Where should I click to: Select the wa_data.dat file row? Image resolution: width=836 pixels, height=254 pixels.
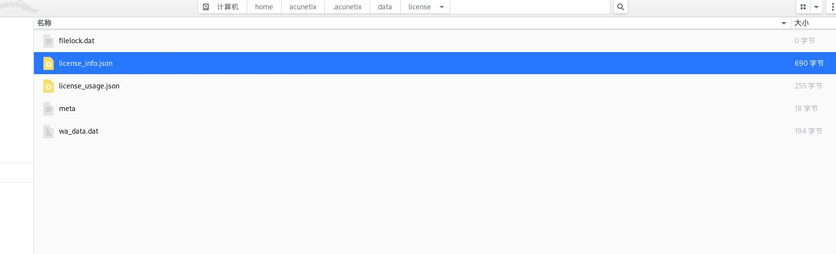(x=435, y=131)
